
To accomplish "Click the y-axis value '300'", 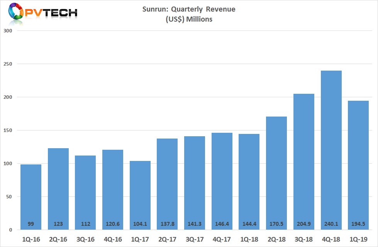I will tap(8, 31).
